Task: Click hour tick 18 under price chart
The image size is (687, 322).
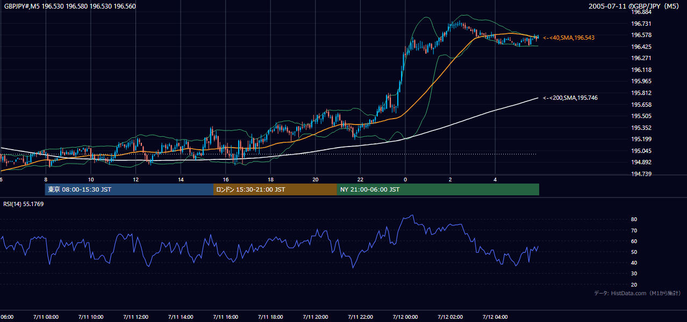Action: 270,179
